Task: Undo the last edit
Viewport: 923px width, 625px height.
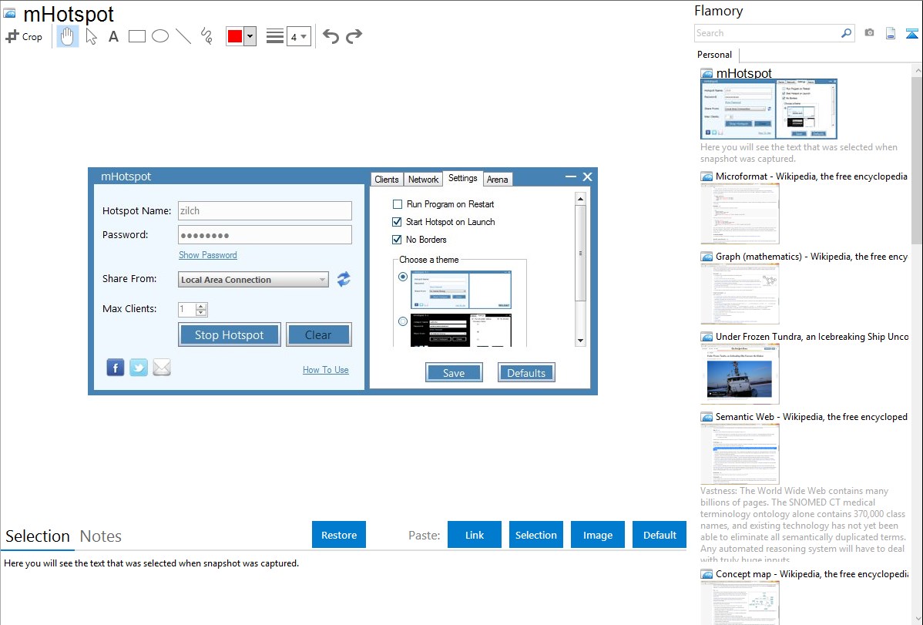Action: 331,36
